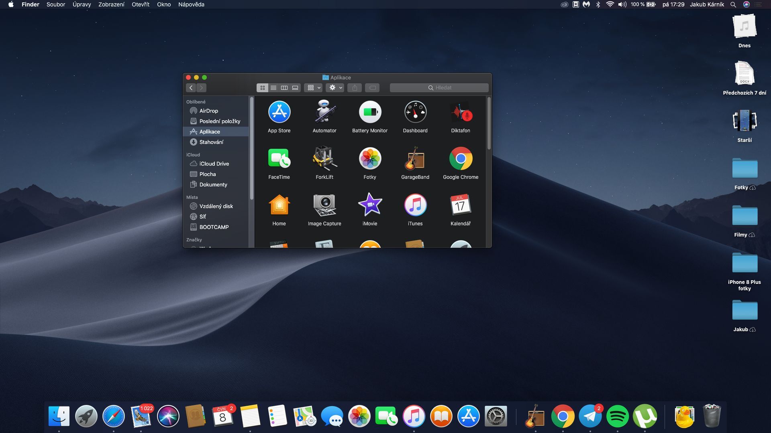Switch Finder to list view
Viewport: 771px width, 433px height.
(273, 87)
